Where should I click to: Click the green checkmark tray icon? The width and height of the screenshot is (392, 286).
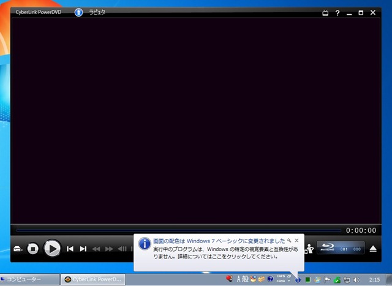pos(337,280)
